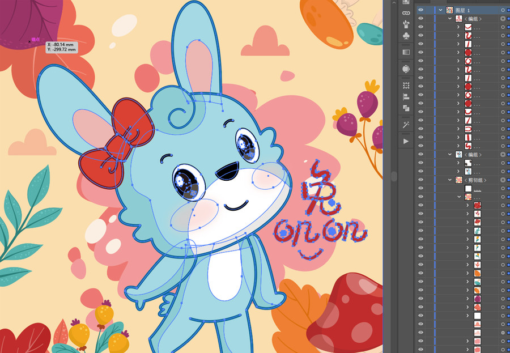Collapse the <剪切组> group
This screenshot has width=510, height=353.
coord(450,180)
